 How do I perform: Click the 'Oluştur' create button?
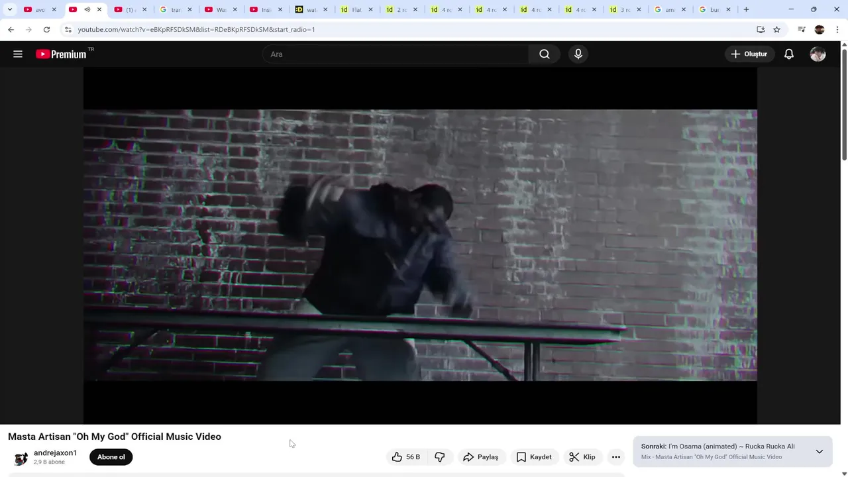click(749, 54)
